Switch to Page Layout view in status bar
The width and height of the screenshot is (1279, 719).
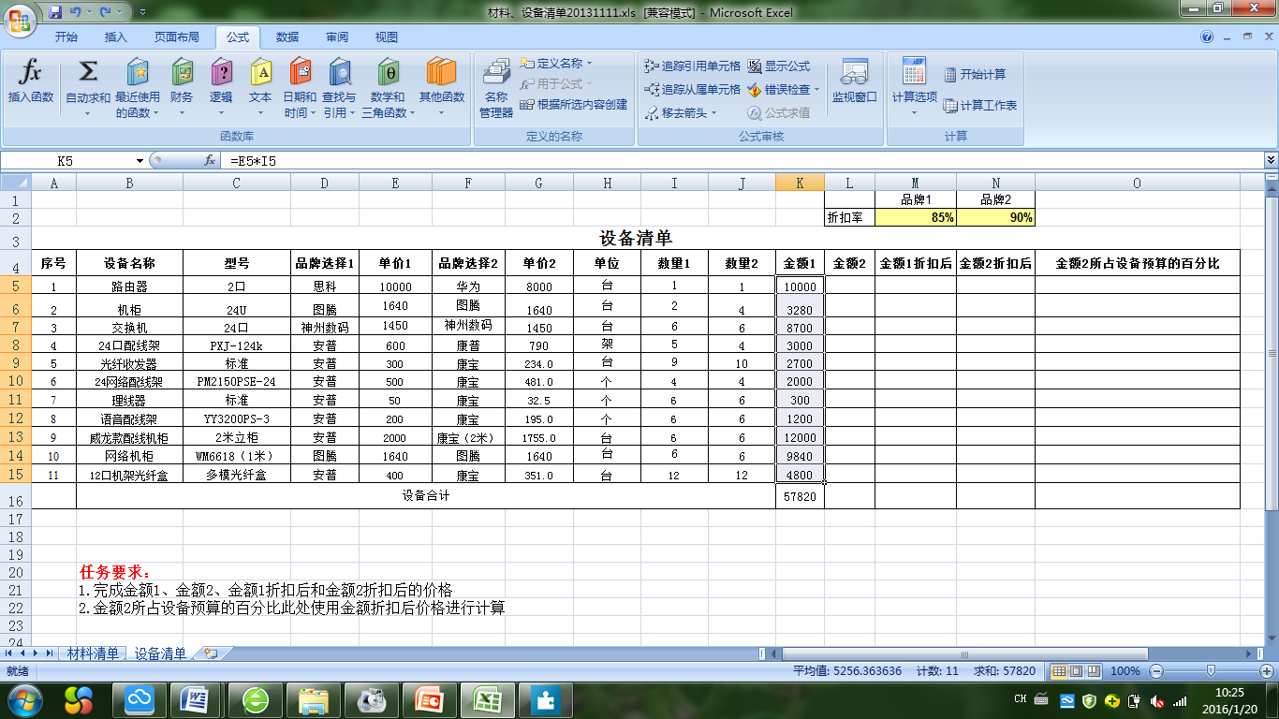(1077, 671)
